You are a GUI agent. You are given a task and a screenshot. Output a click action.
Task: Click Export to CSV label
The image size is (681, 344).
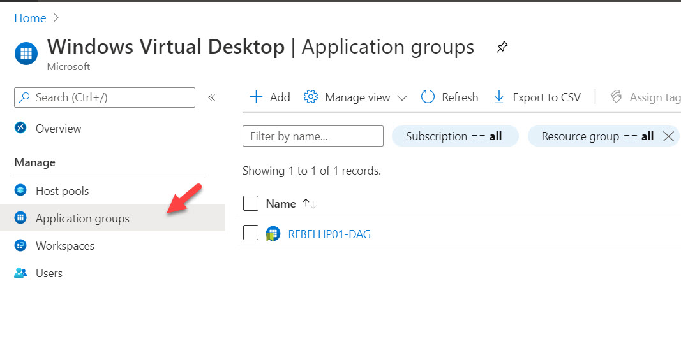547,97
